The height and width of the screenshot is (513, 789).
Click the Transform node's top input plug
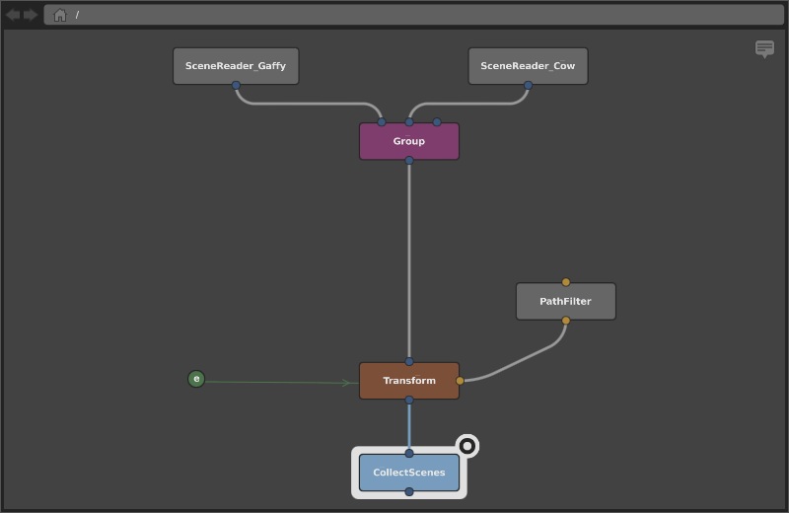coord(409,361)
